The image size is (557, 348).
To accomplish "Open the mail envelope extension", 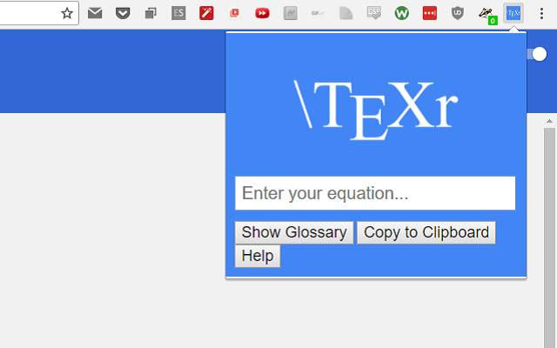I will [x=95, y=13].
